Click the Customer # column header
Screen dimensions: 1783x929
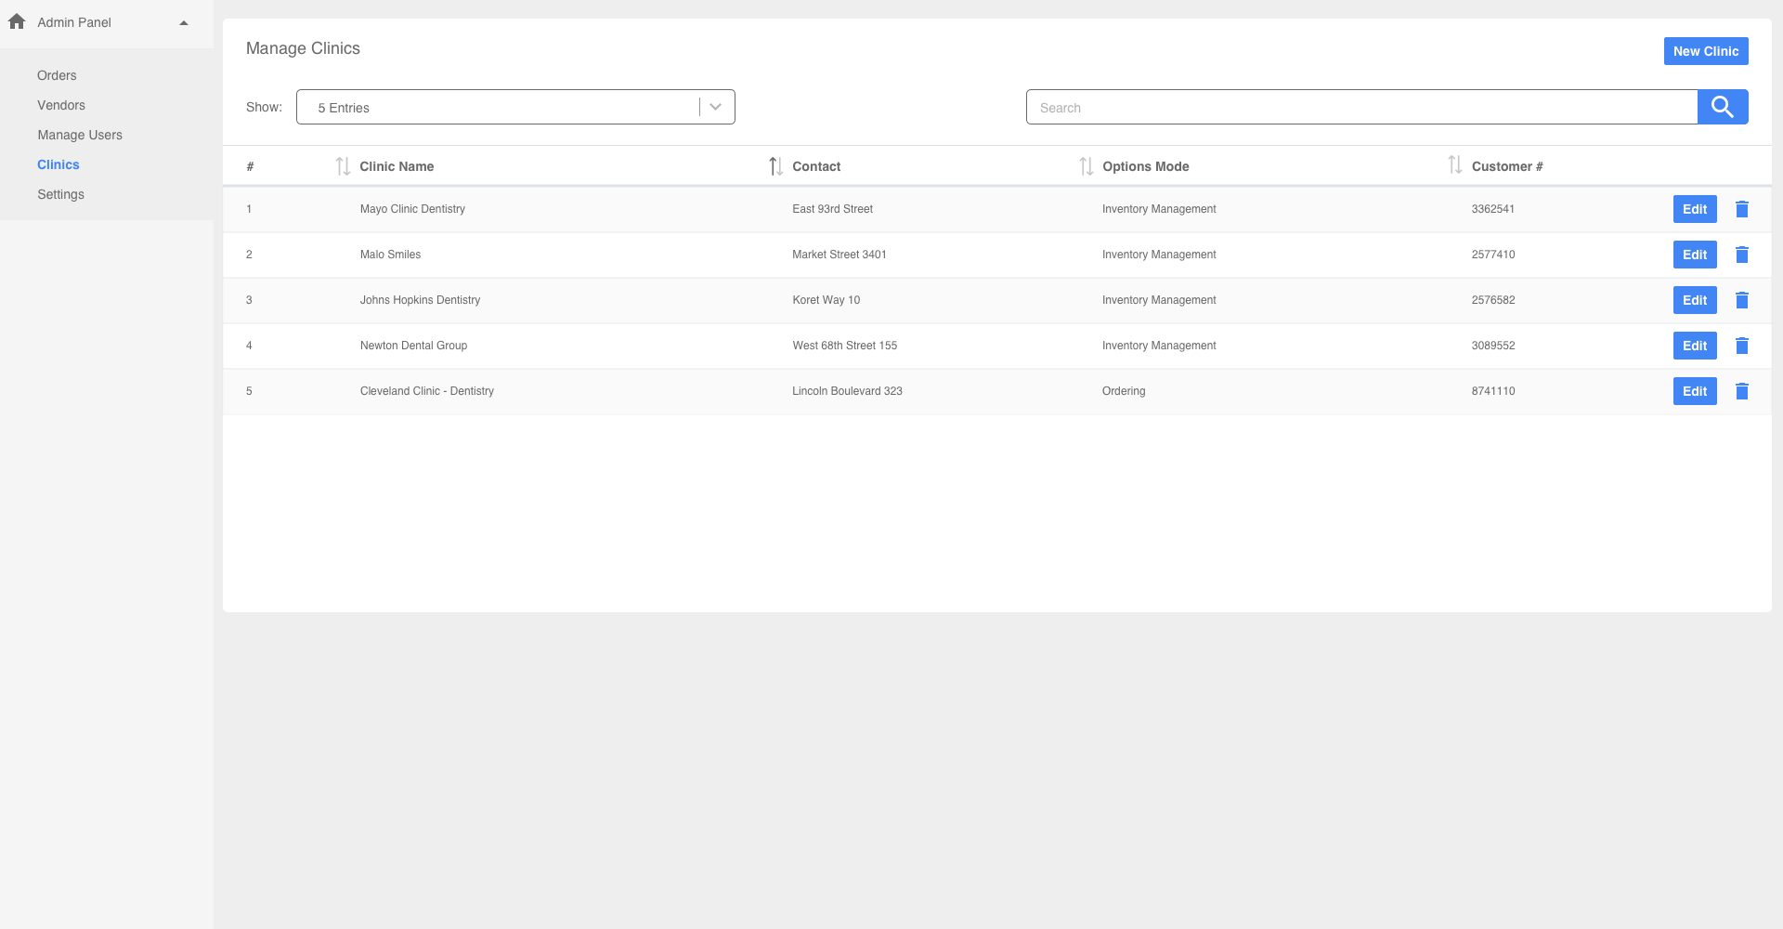point(1507,166)
